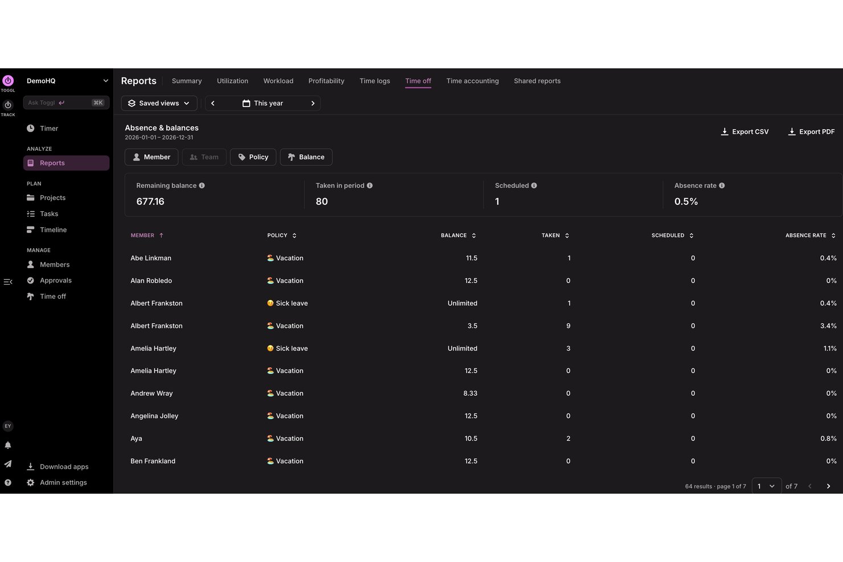Open the Track power icon
Image resolution: width=843 pixels, height=562 pixels.
(x=8, y=105)
